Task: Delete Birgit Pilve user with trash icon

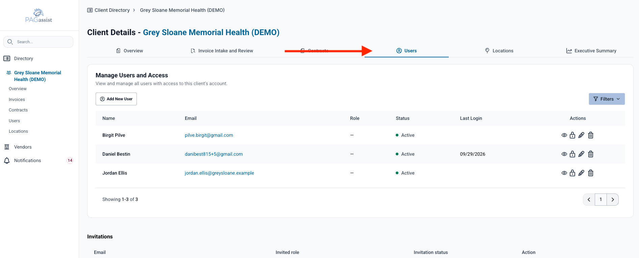Action: coord(591,135)
